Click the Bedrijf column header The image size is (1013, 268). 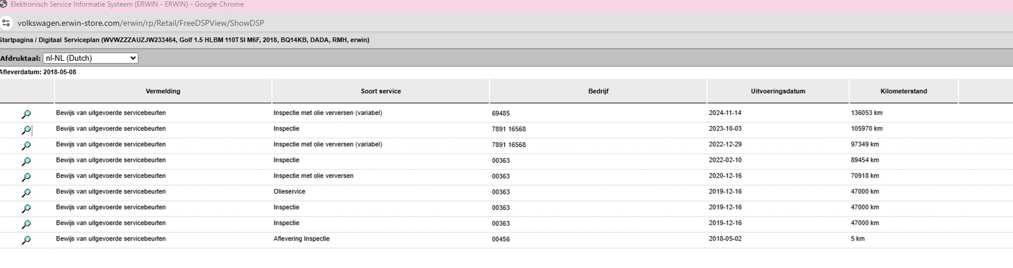pos(598,91)
